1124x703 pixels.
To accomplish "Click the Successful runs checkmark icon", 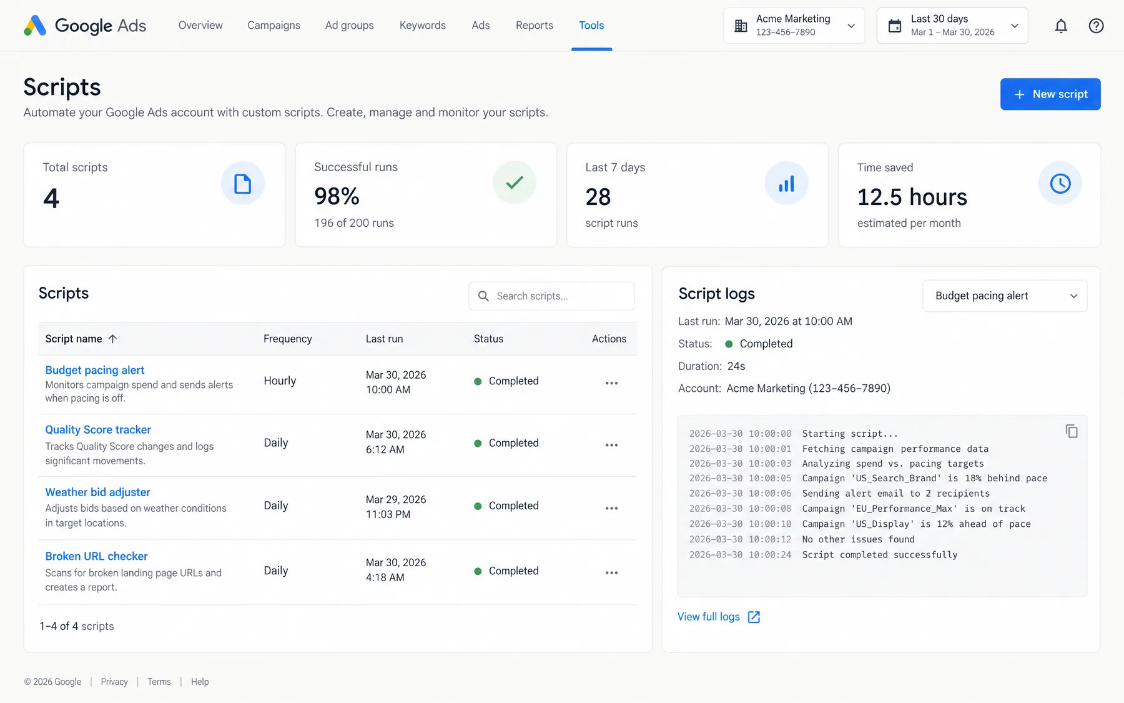I will (x=515, y=182).
